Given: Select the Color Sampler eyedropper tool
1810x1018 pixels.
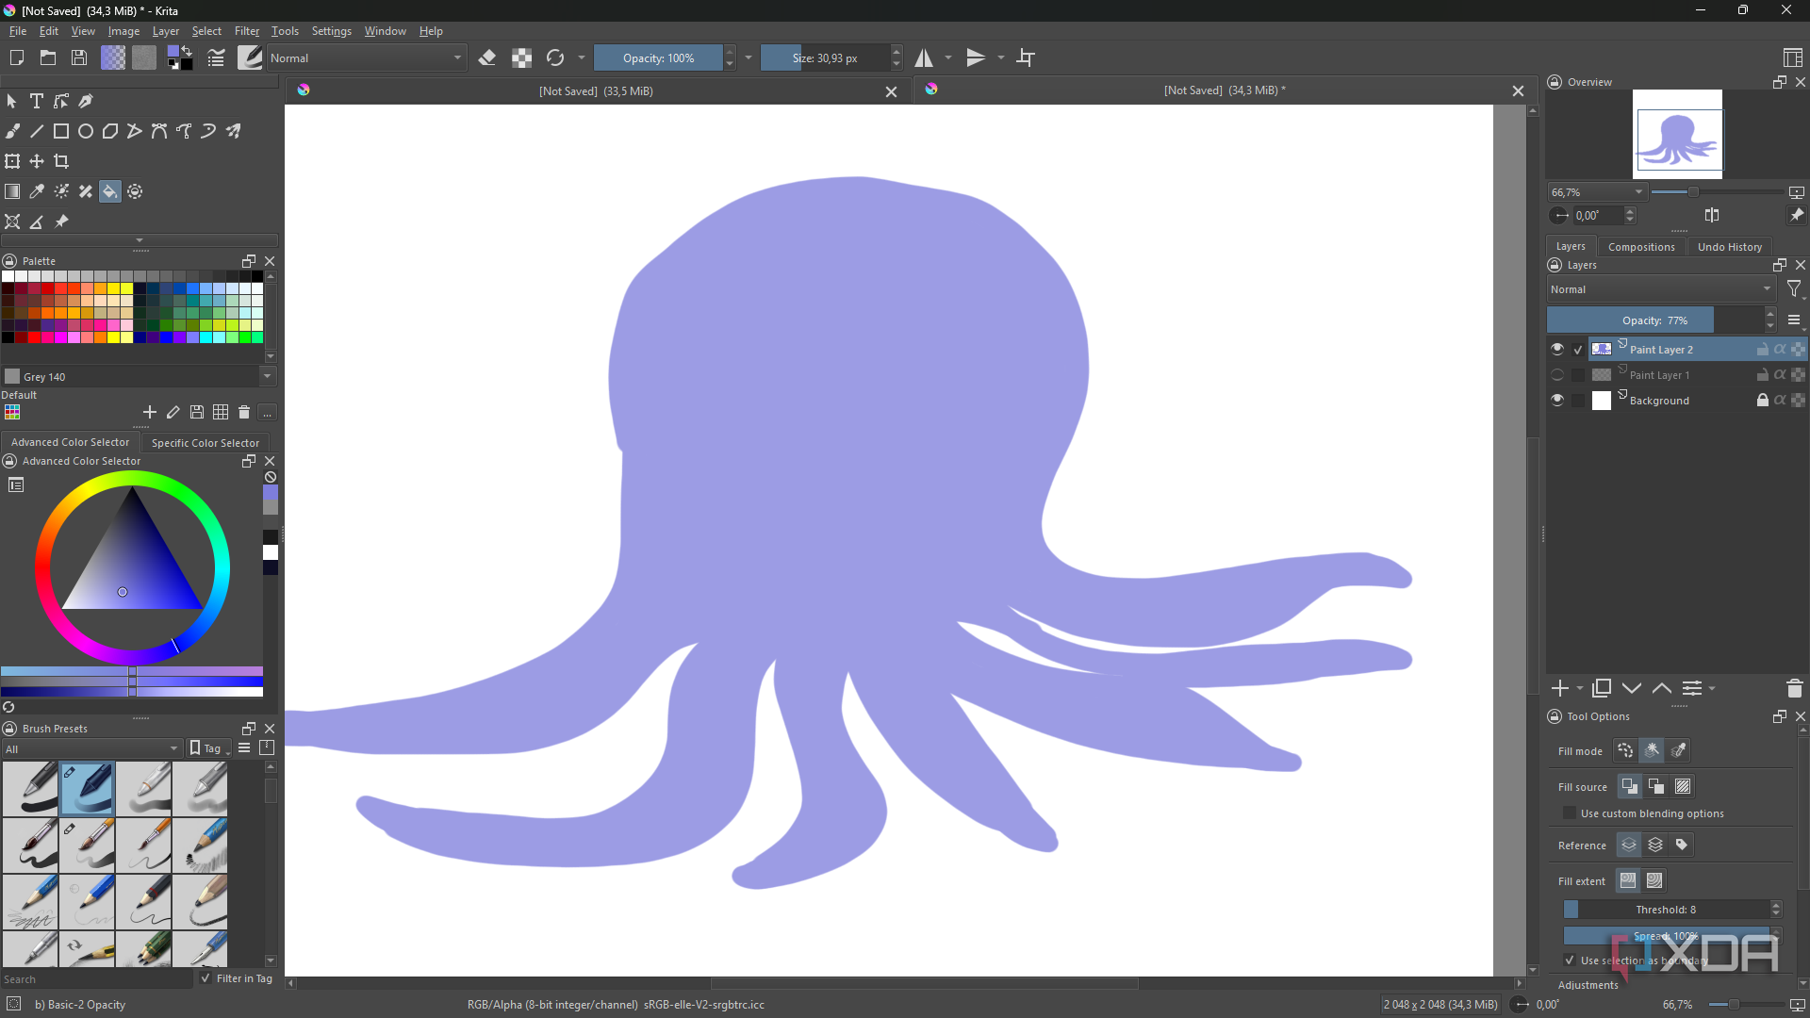Looking at the screenshot, I should click(37, 191).
